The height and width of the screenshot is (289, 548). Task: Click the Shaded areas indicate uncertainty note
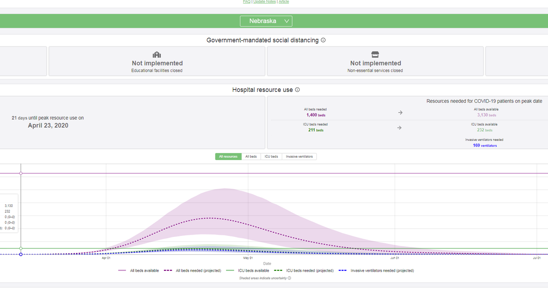263,278
